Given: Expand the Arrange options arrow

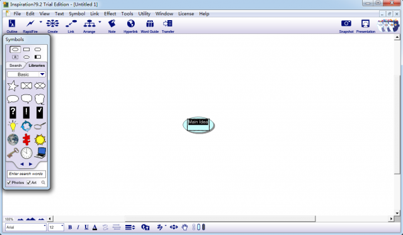Looking at the screenshot, I should pyautogui.click(x=99, y=22).
